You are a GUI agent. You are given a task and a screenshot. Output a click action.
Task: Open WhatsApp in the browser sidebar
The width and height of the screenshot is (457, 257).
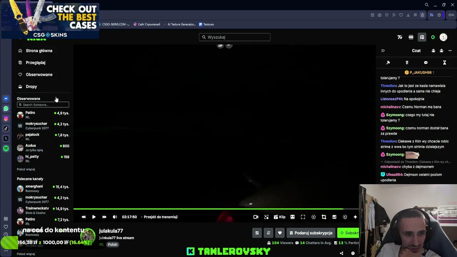coord(6,109)
